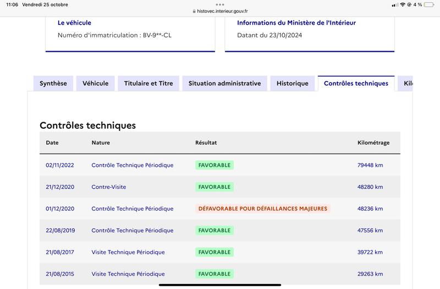Click the 47556 km mileage value

click(370, 230)
